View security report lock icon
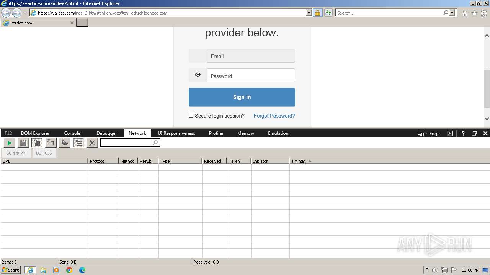Image resolution: width=490 pixels, height=275 pixels. pyautogui.click(x=317, y=13)
